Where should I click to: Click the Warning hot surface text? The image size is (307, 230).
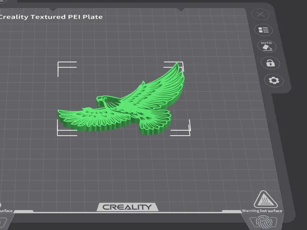262,211
